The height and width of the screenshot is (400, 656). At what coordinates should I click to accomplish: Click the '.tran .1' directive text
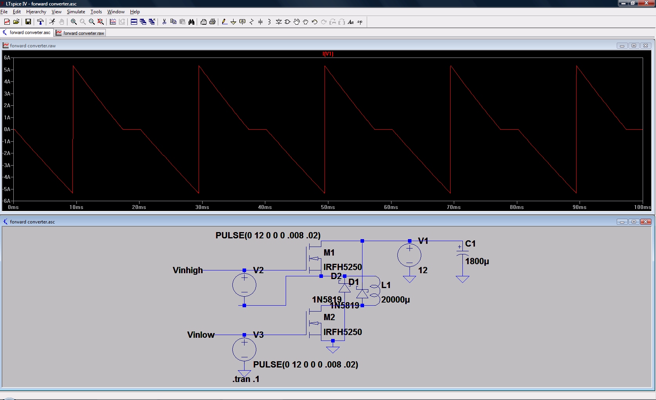click(x=246, y=379)
